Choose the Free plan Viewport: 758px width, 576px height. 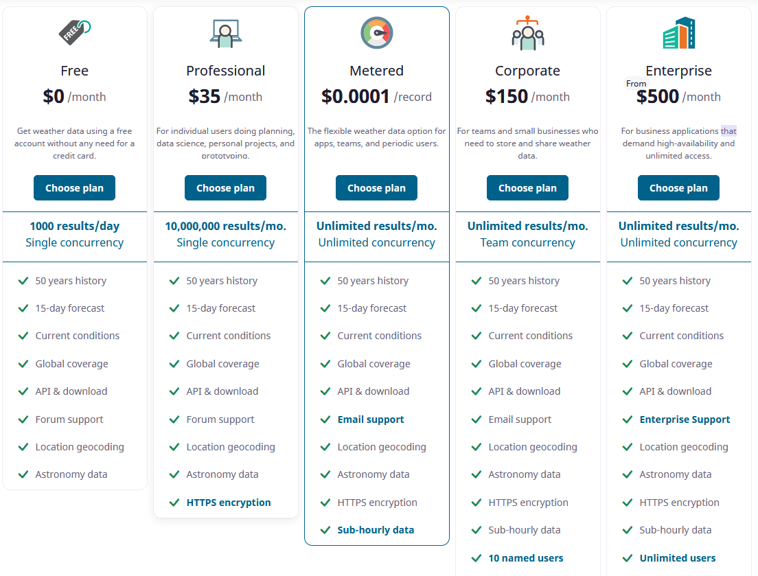tap(74, 188)
